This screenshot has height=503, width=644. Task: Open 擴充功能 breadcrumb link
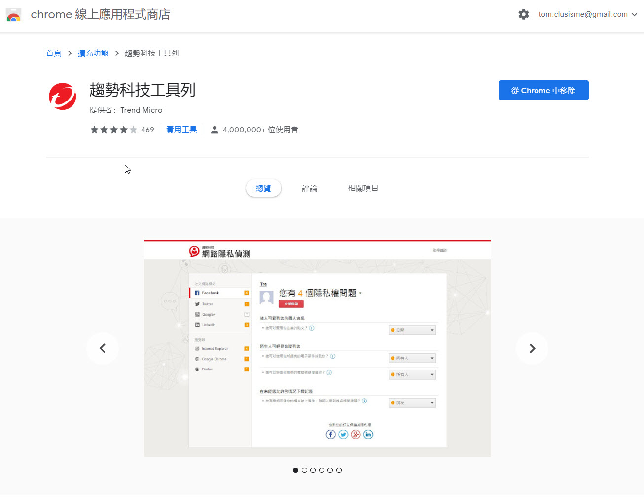click(x=93, y=53)
